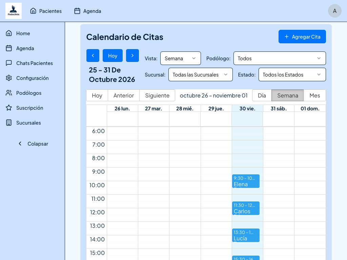This screenshot has width=347, height=260.
Task: Open the Sucursal dropdown
Action: 201,75
